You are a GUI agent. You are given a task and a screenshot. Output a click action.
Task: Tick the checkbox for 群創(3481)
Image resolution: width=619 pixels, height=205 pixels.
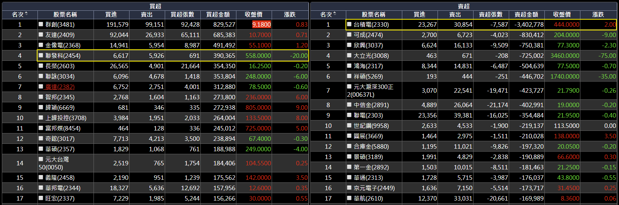[x=41, y=24]
